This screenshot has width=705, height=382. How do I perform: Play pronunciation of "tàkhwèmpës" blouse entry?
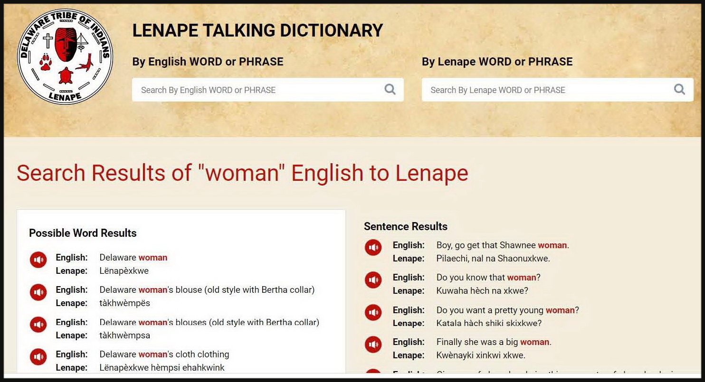point(38,292)
